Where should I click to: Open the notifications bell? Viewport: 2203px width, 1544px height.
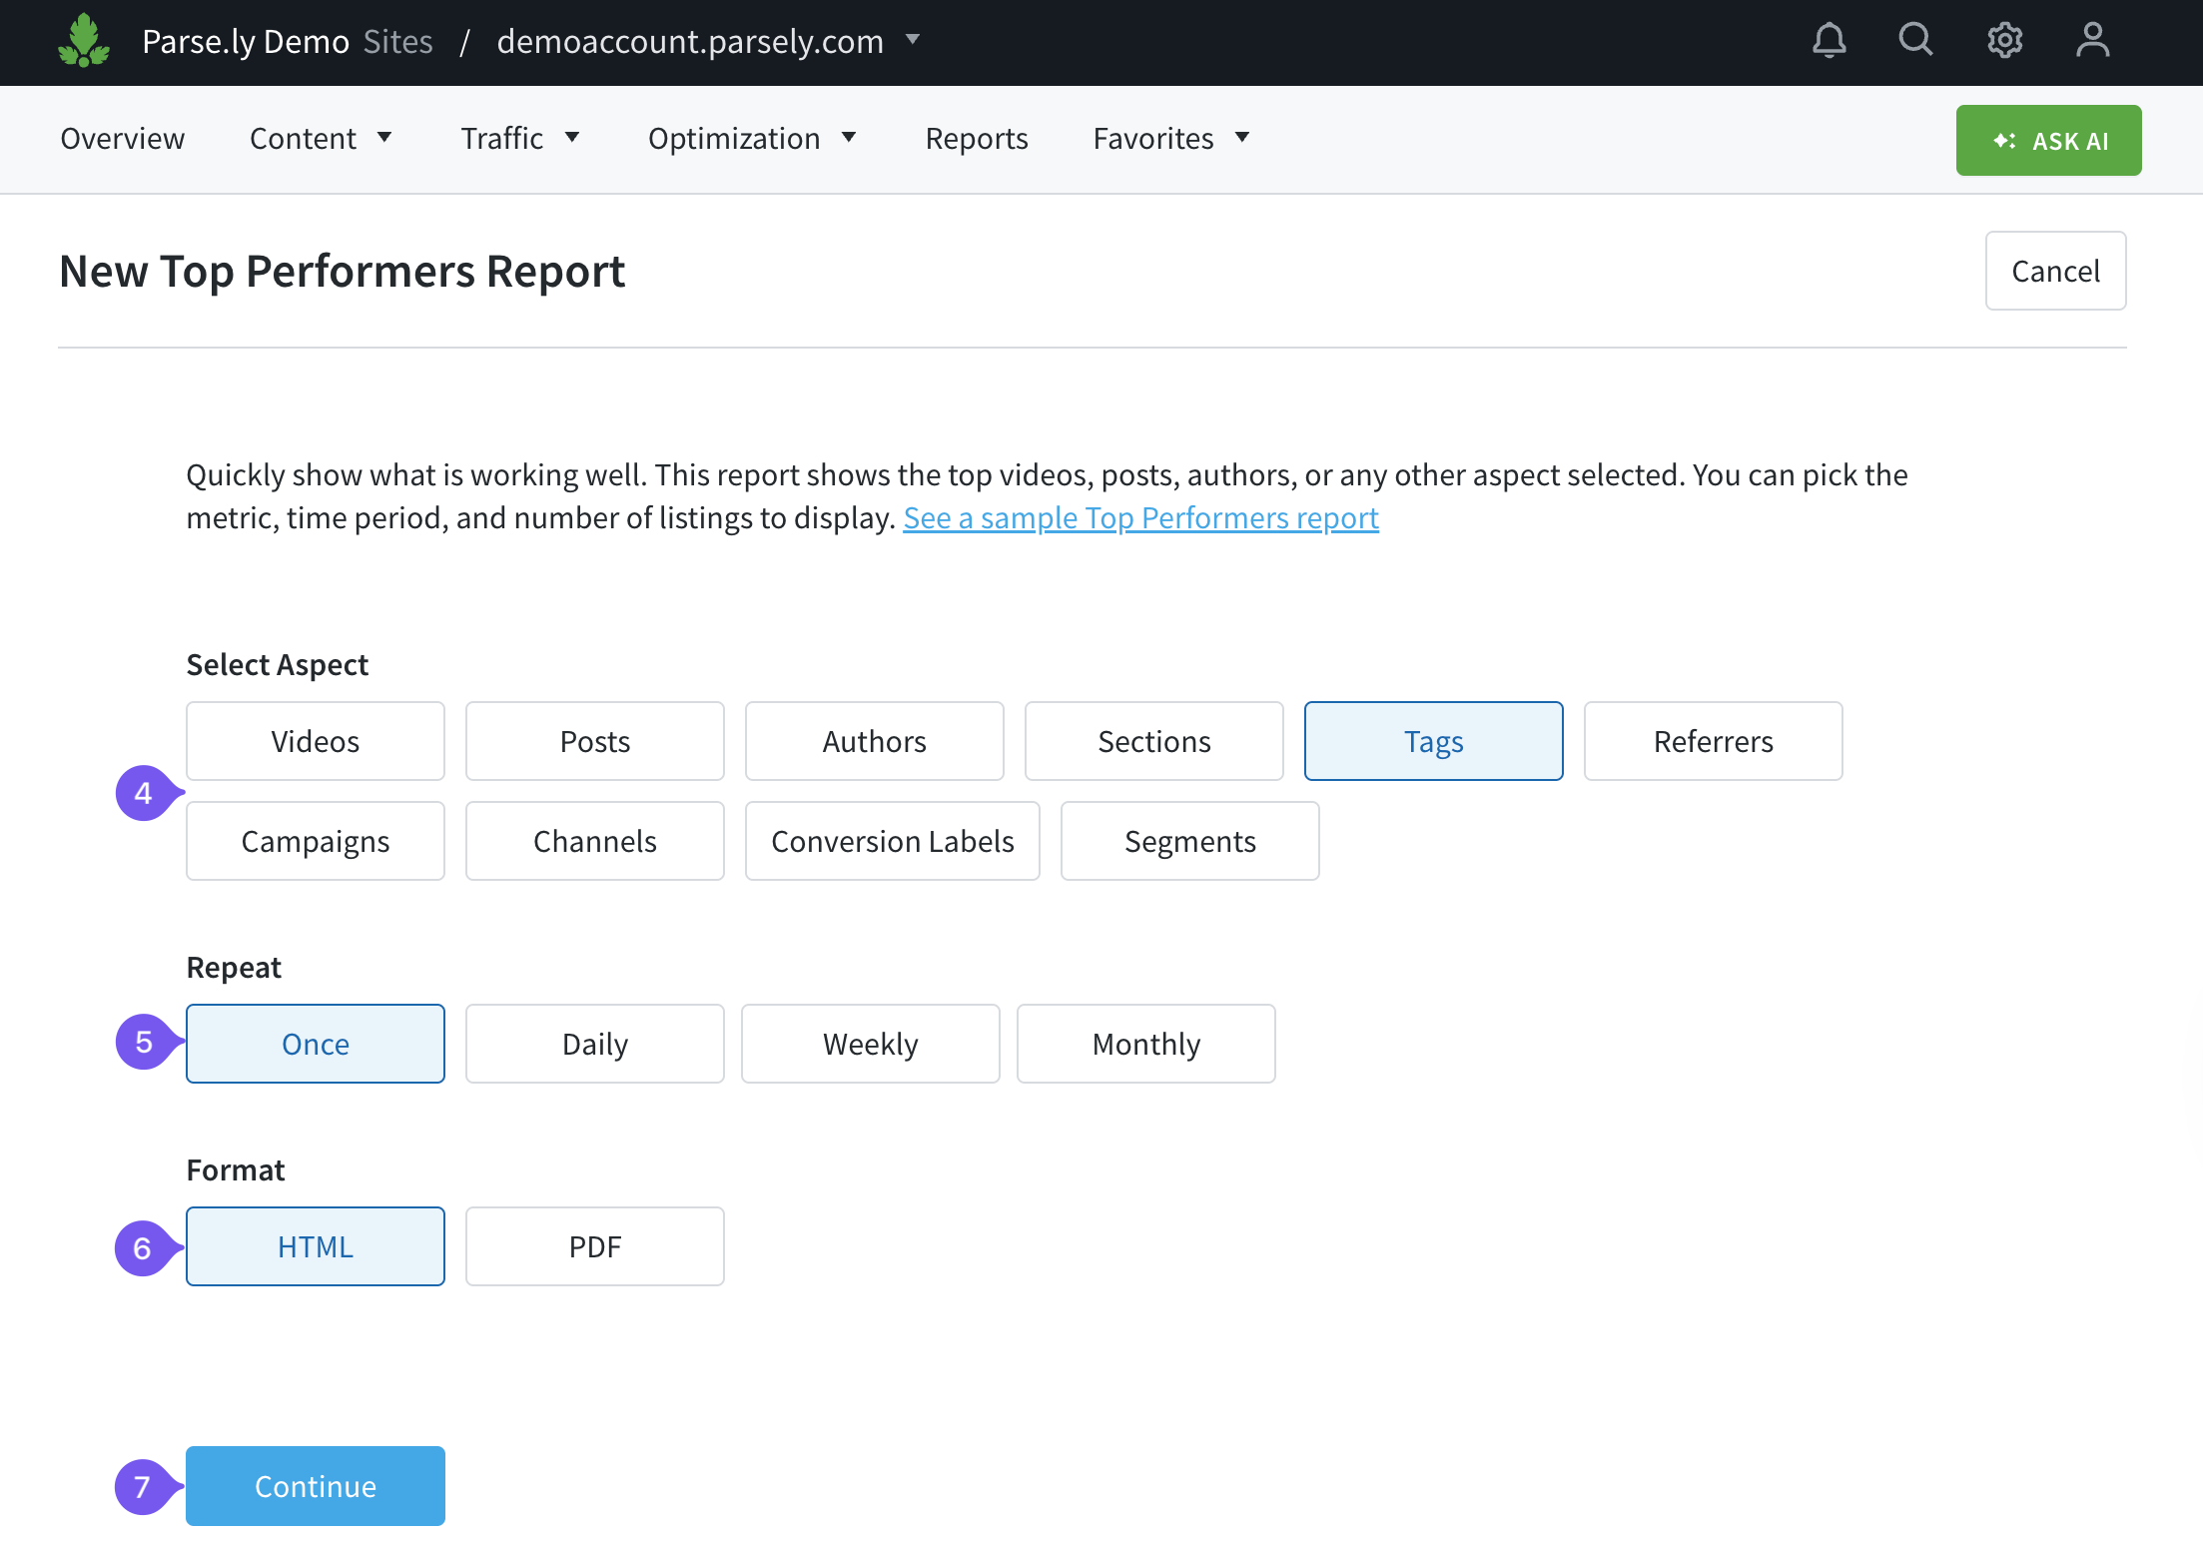pyautogui.click(x=1829, y=41)
